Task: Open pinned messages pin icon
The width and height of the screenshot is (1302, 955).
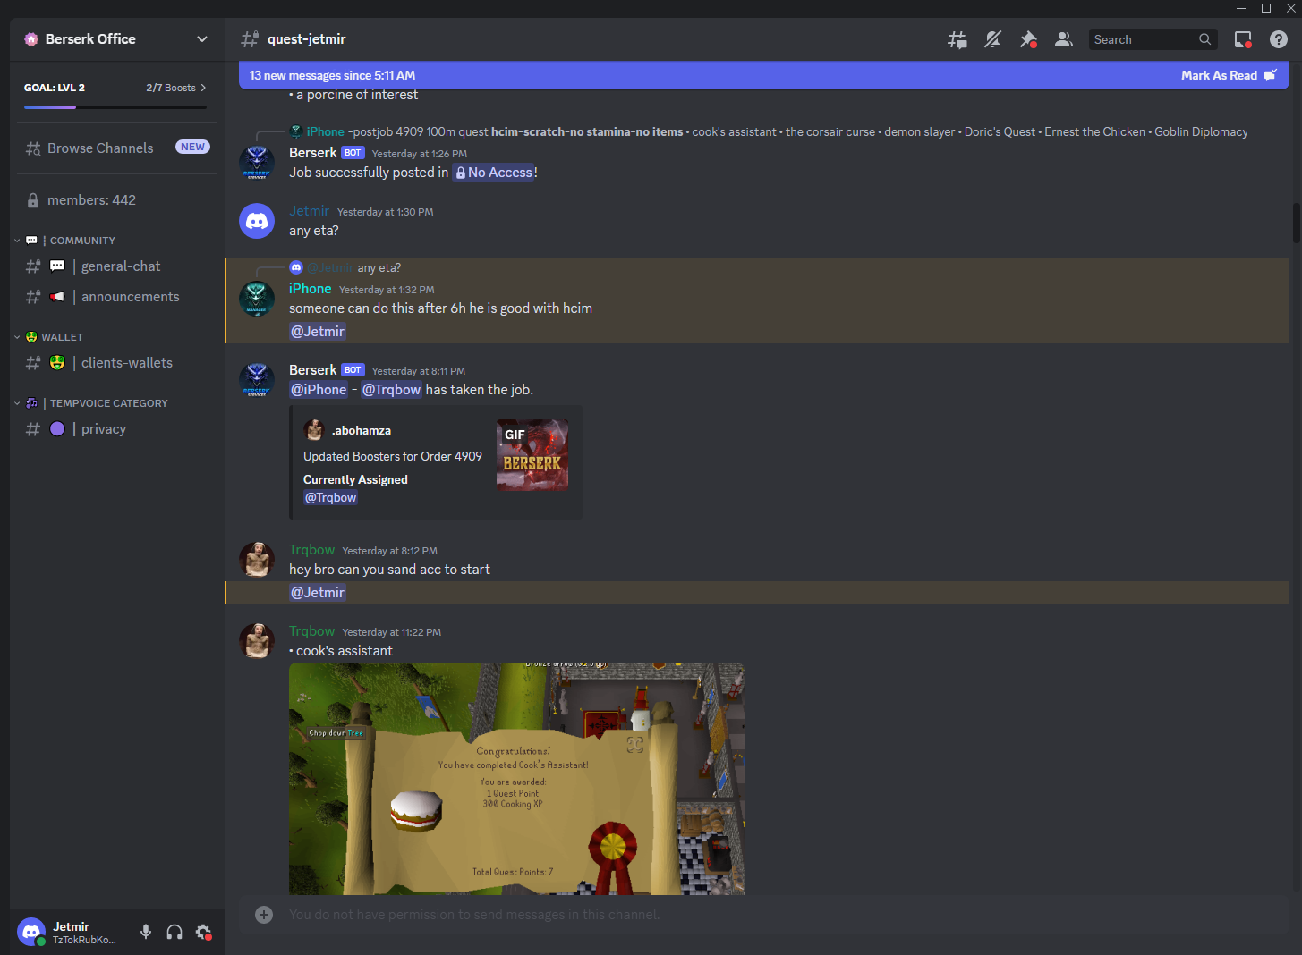Action: (1028, 39)
